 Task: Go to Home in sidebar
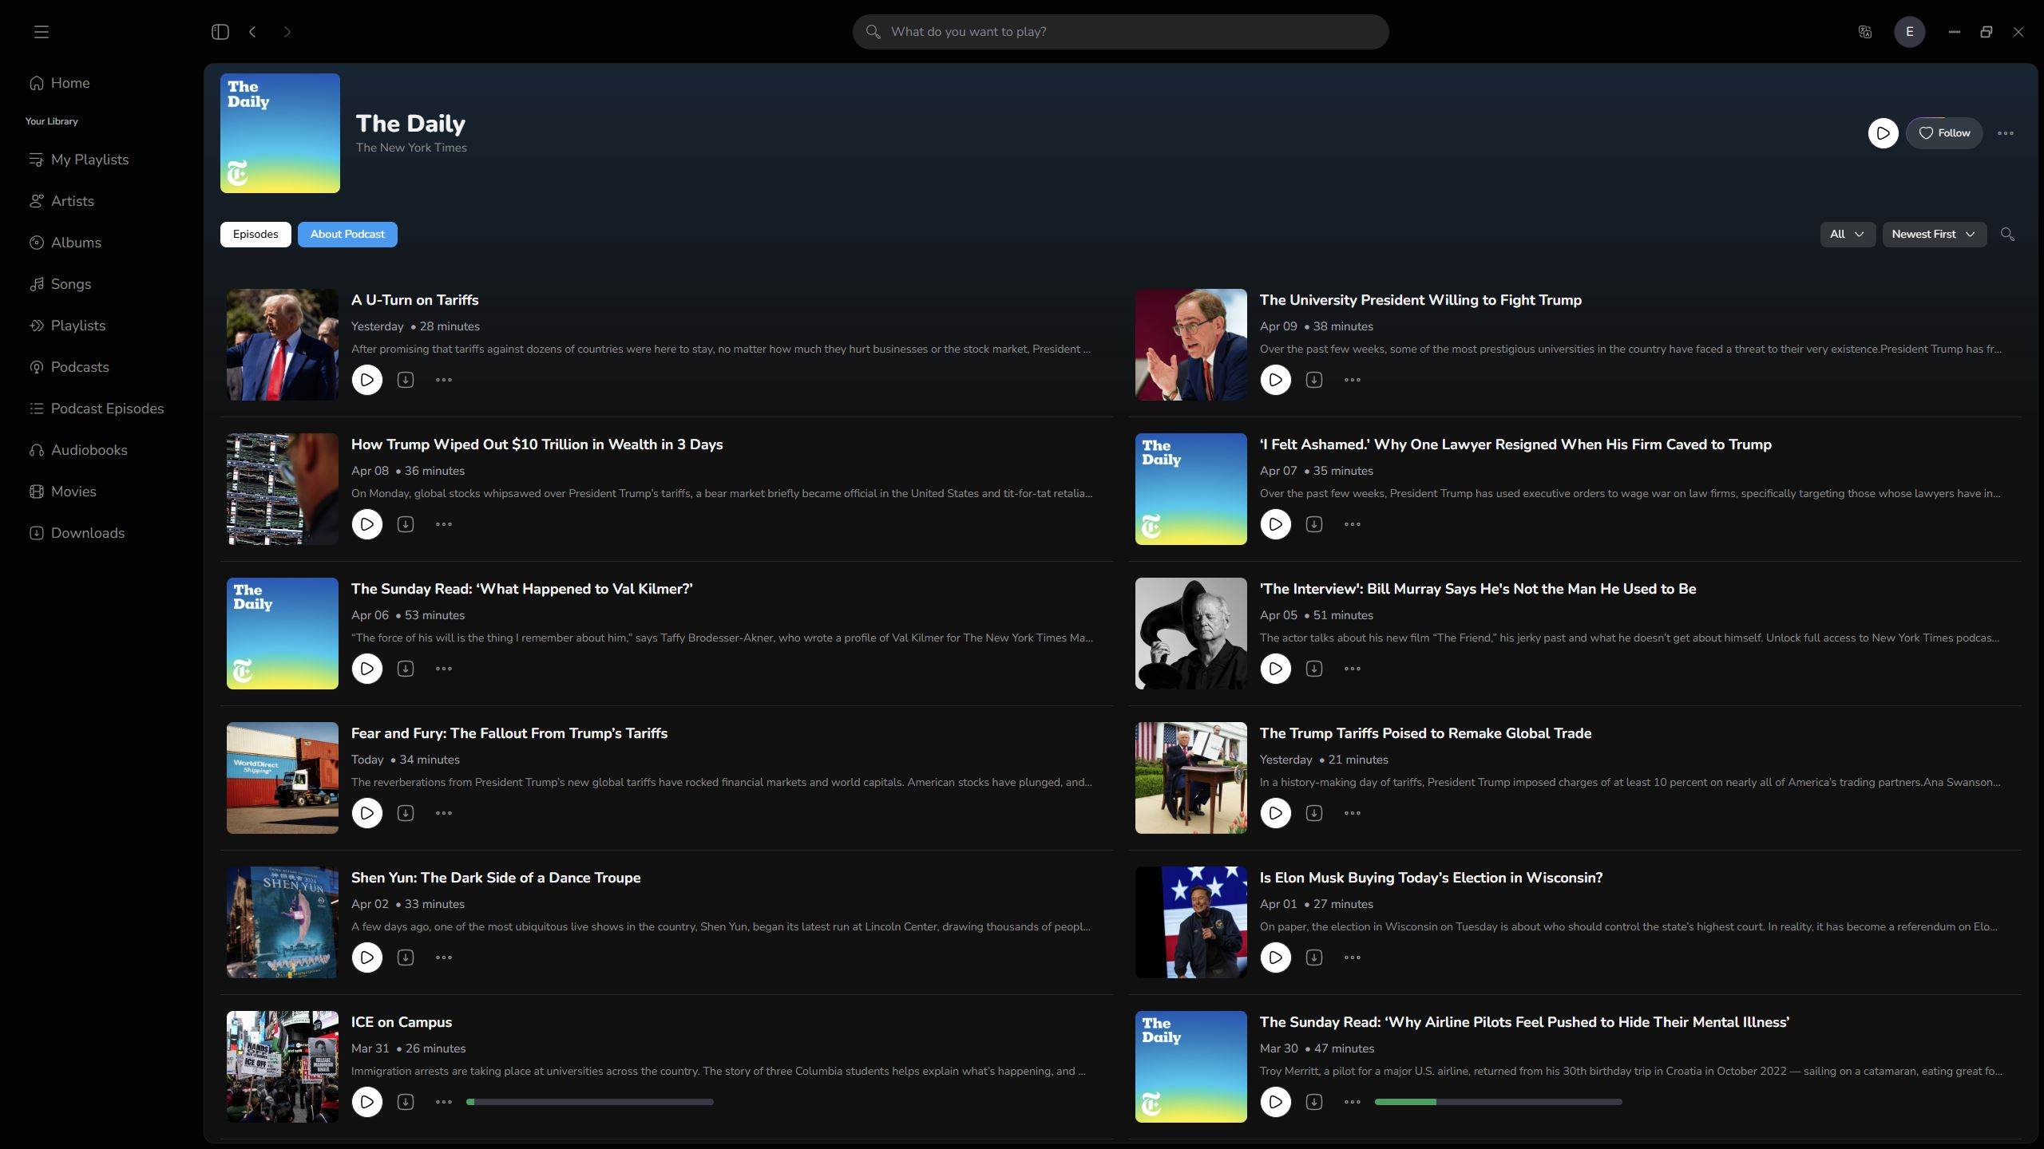pos(60,83)
